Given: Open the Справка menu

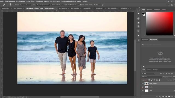Looking at the screenshot, I should pyautogui.click(x=84, y=1).
